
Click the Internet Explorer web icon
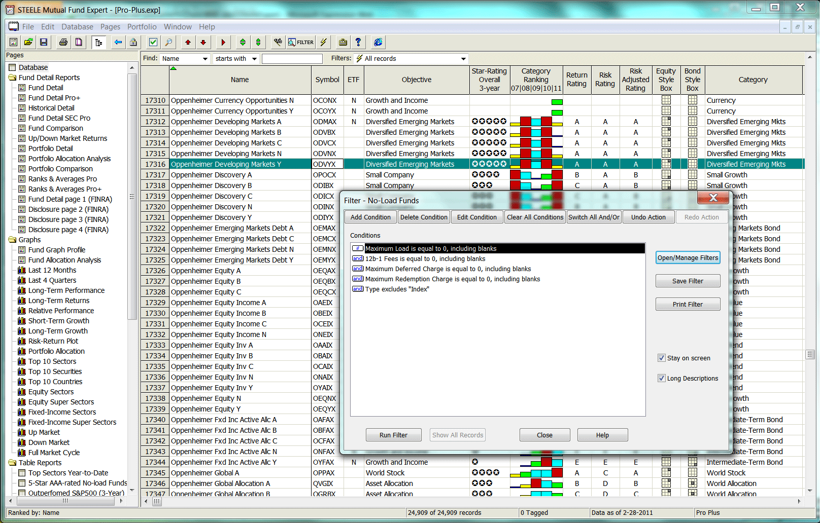378,42
